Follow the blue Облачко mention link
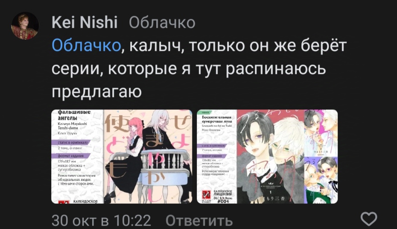Image resolution: width=397 pixels, height=229 pixels. [86, 46]
